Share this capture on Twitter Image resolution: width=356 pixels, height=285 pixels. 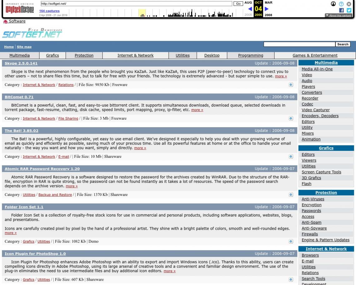point(349,10)
